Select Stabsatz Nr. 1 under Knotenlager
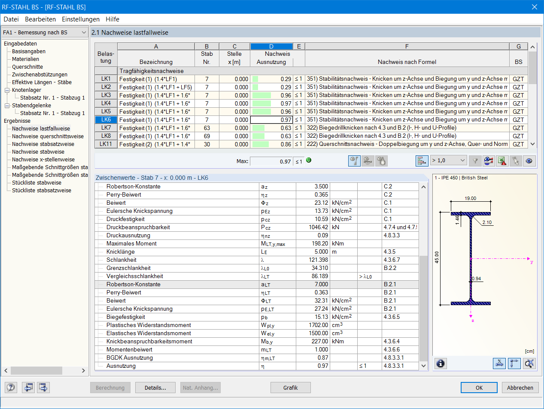 [52, 98]
